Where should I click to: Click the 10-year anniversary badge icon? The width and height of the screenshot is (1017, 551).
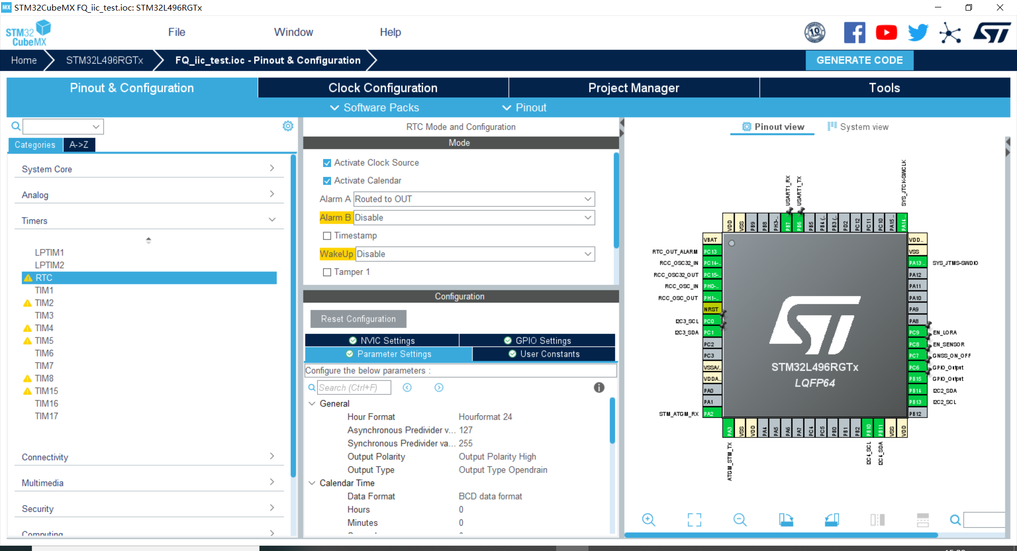point(815,33)
